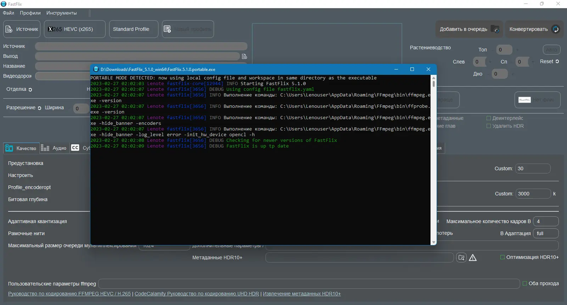Increase the Слев crop value
The width and height of the screenshot is (567, 305).
point(490,62)
